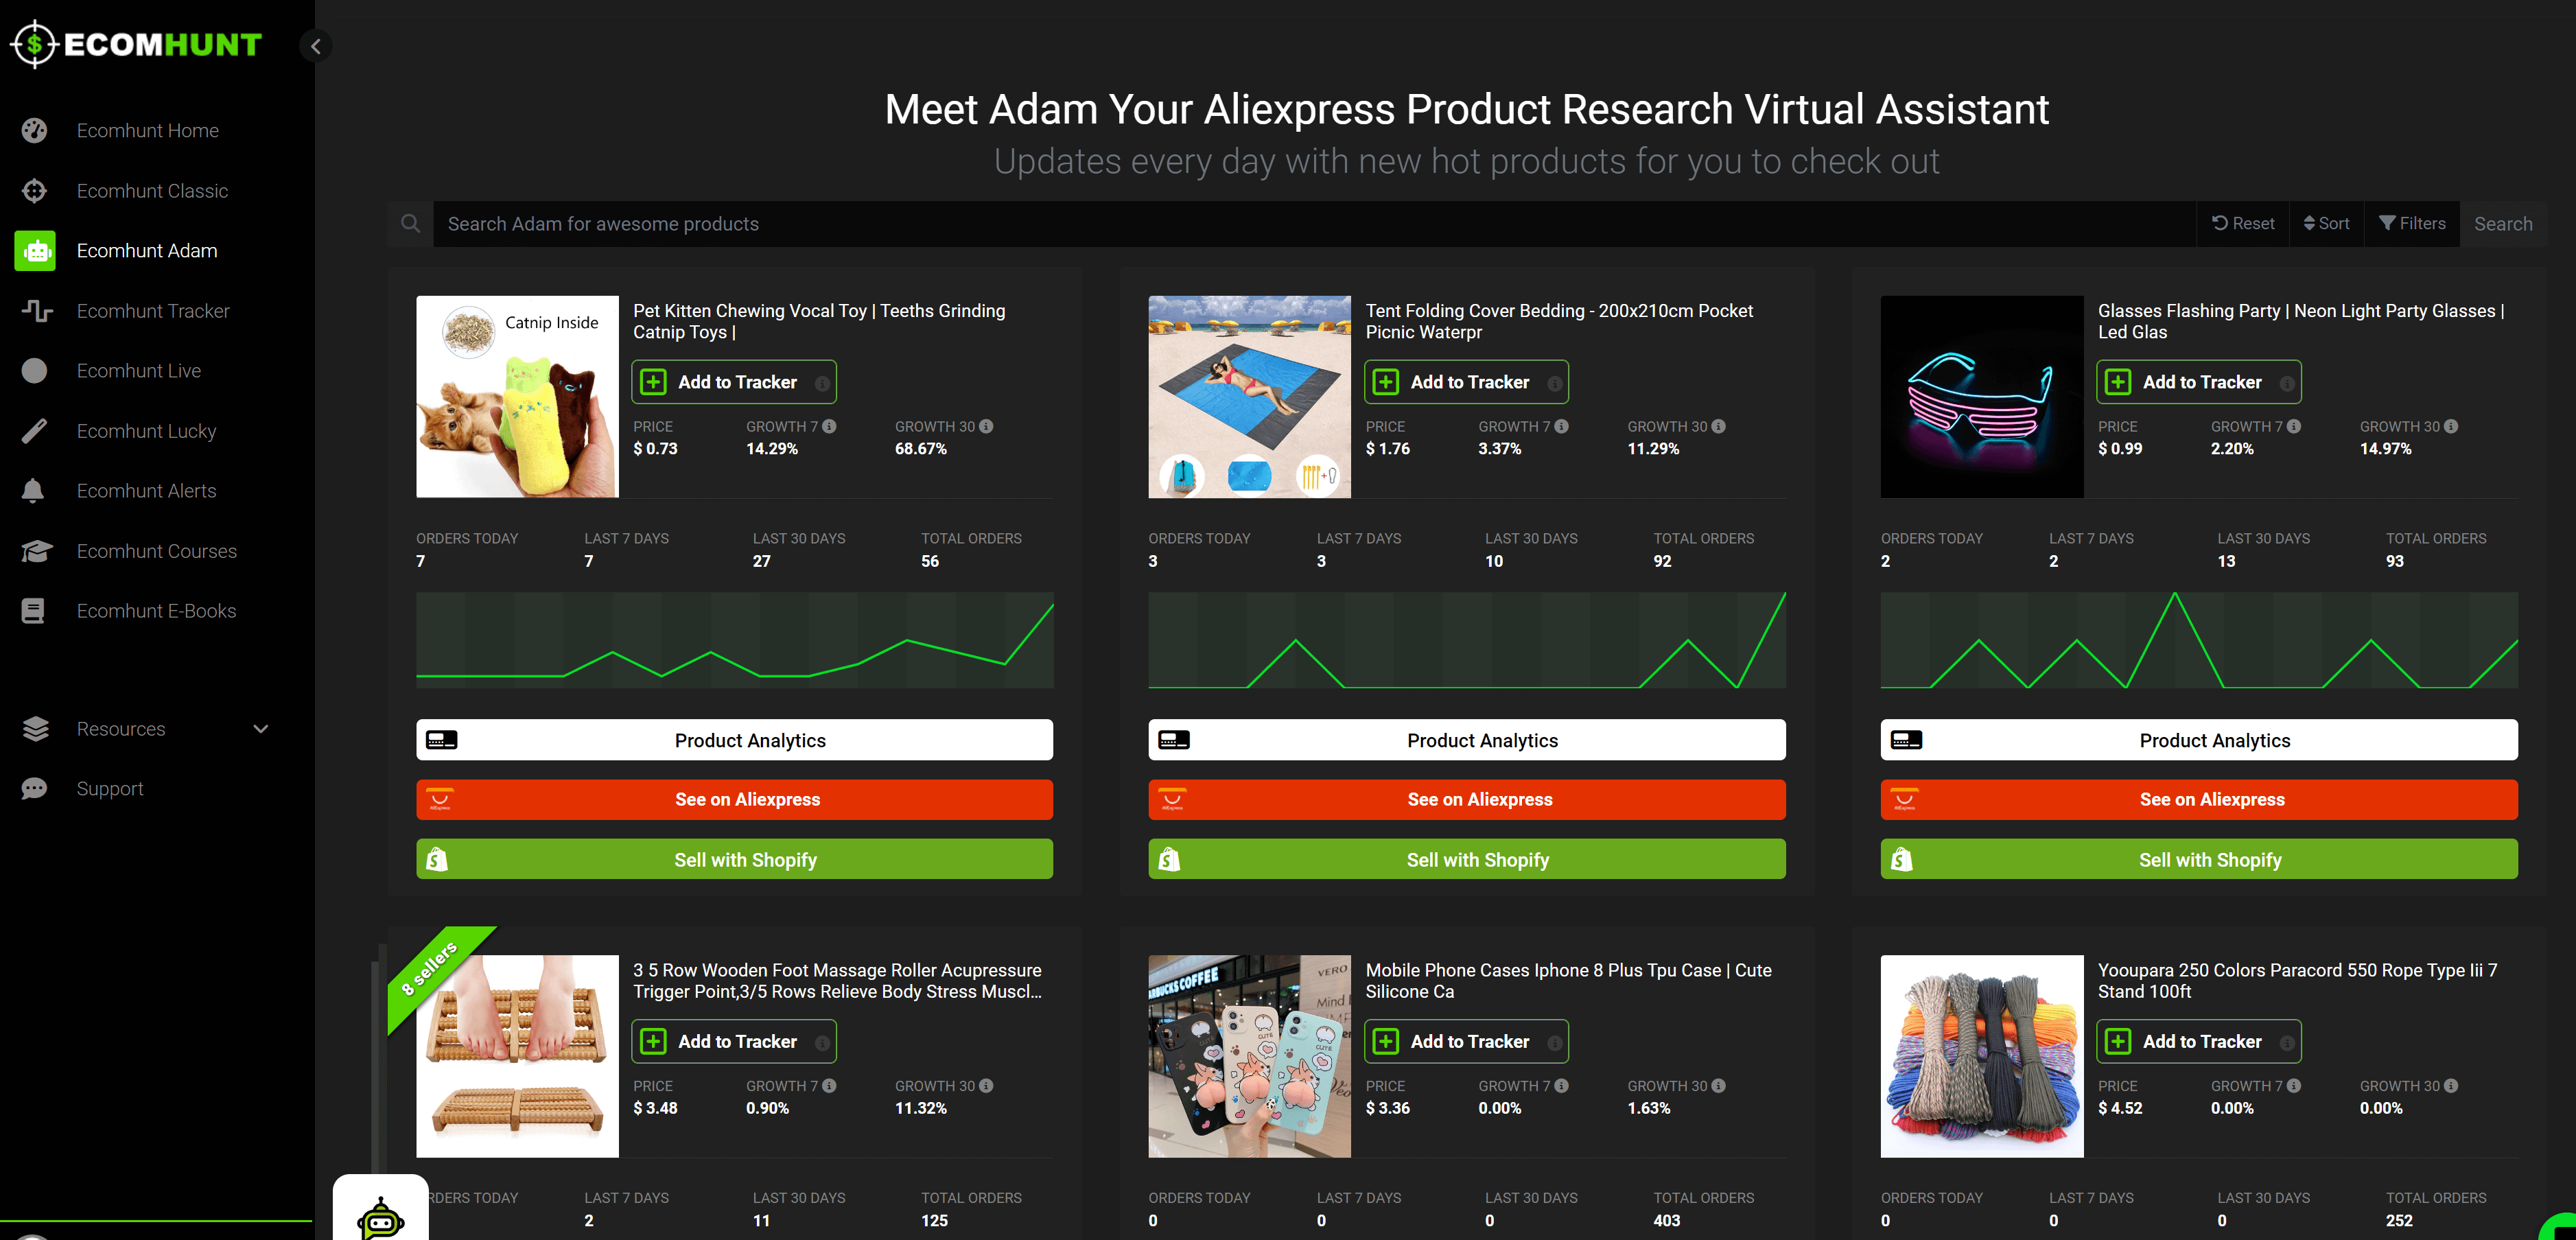The image size is (2576, 1240).
Task: Click the Ecomhunt Alerts bell icon
Action: (x=33, y=490)
